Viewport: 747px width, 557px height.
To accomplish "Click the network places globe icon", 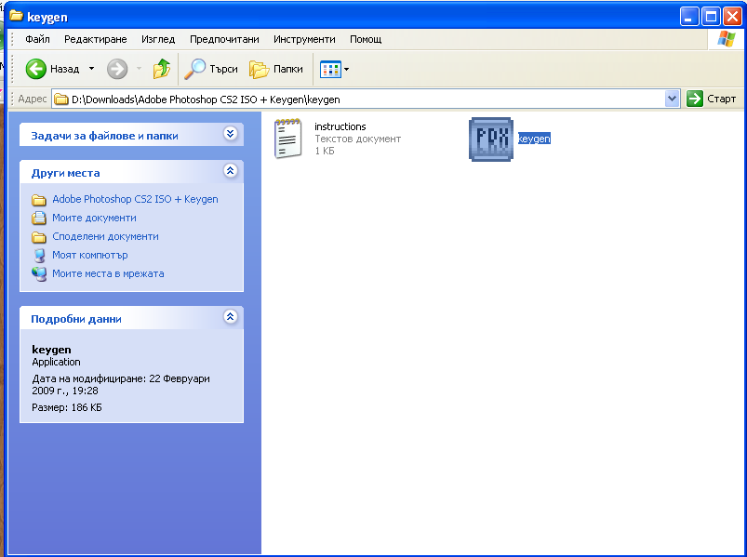I will [39, 273].
